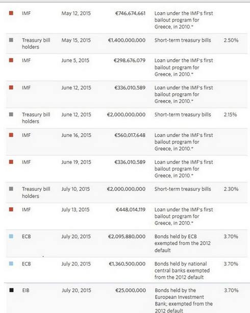250x313 pixels.
Task: Select the €25,000,000 EIB amount
Action: 131,290
